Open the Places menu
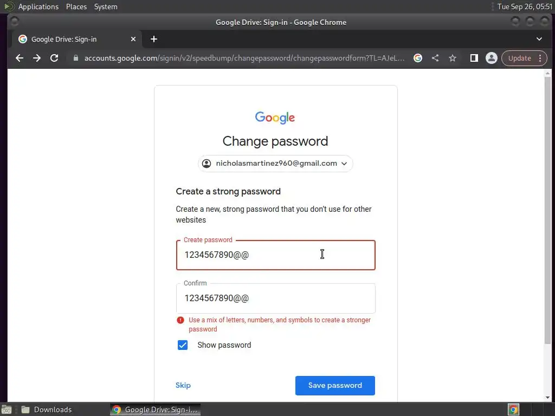This screenshot has height=416, width=555. 76,6
